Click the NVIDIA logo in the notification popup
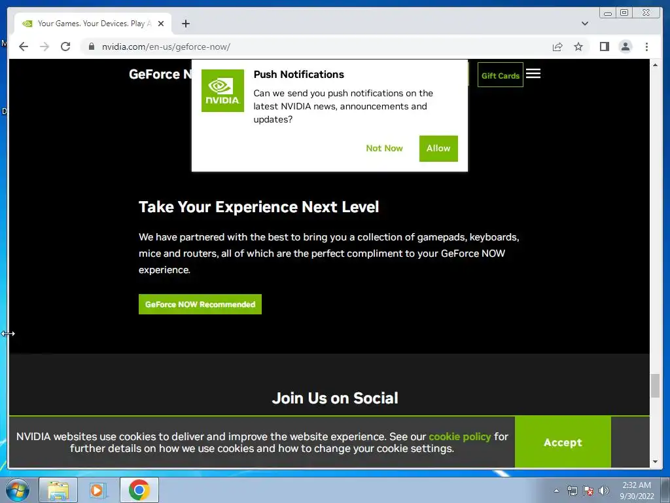Screen dimensions: 670x503 222,90
